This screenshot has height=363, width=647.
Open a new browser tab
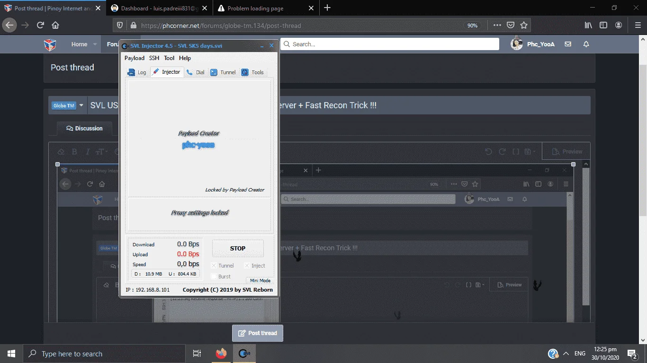click(x=327, y=8)
